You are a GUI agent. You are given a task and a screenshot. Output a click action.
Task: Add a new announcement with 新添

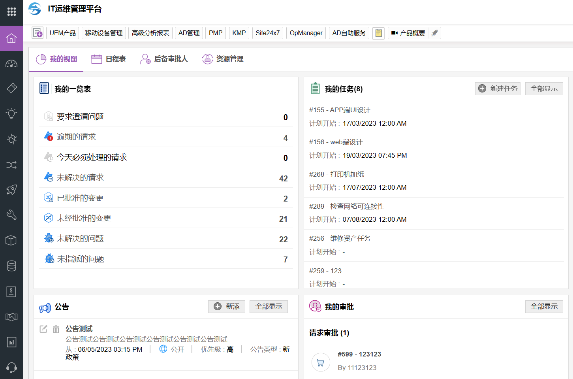pos(227,306)
